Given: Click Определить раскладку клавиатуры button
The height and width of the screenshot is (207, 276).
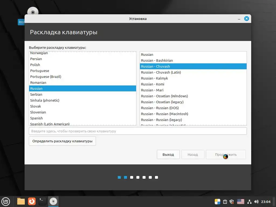Looking at the screenshot, I should 62,141.
